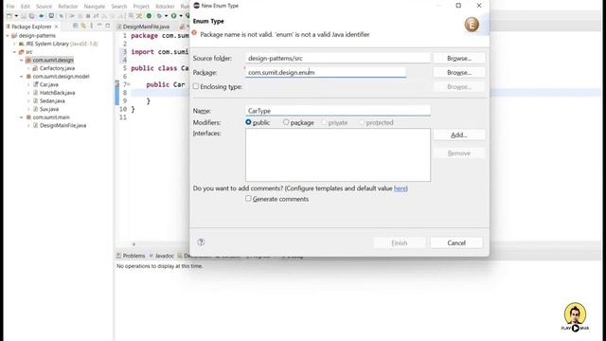
Task: Select Suv.java in the Package Explorer
Action: tap(49, 109)
